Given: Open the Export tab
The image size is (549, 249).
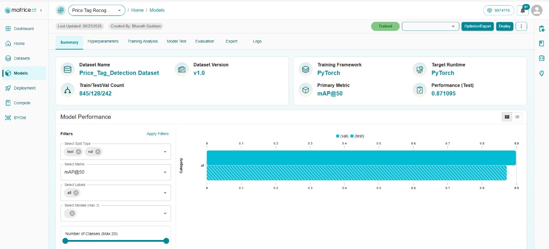Looking at the screenshot, I should pos(232,42).
